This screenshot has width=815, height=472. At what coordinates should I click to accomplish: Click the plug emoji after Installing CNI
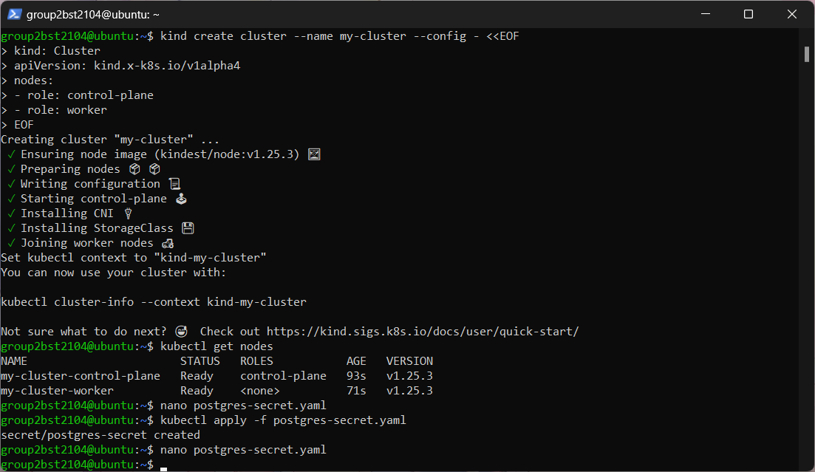point(128,213)
